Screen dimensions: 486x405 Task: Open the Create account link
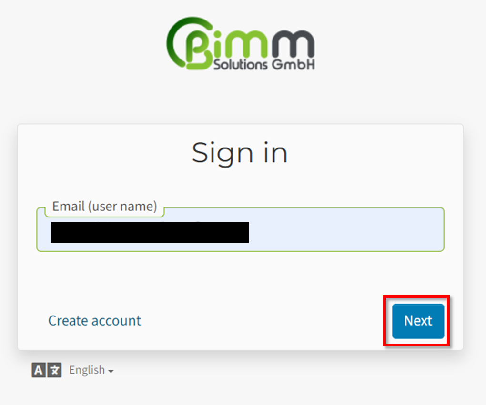point(94,320)
